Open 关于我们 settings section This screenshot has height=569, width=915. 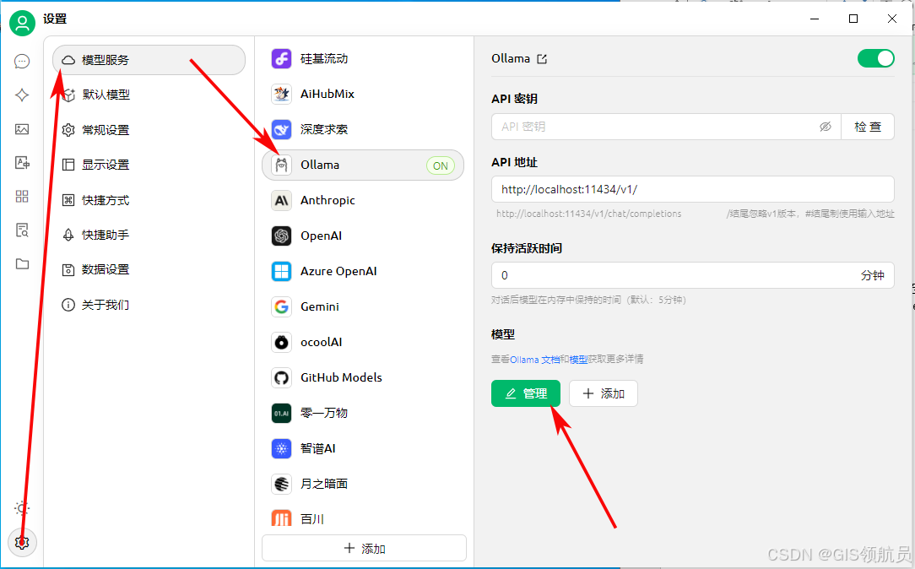(149, 305)
